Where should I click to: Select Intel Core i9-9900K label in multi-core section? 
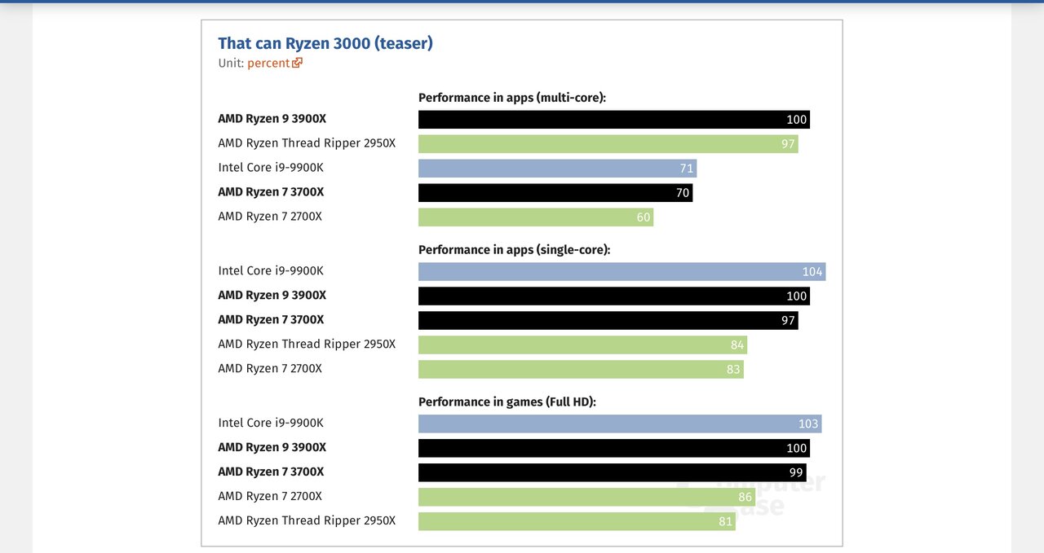click(x=271, y=168)
